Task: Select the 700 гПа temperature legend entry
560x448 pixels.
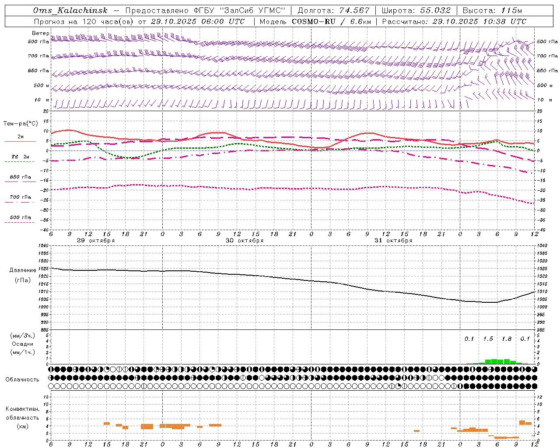Action: pos(21,197)
